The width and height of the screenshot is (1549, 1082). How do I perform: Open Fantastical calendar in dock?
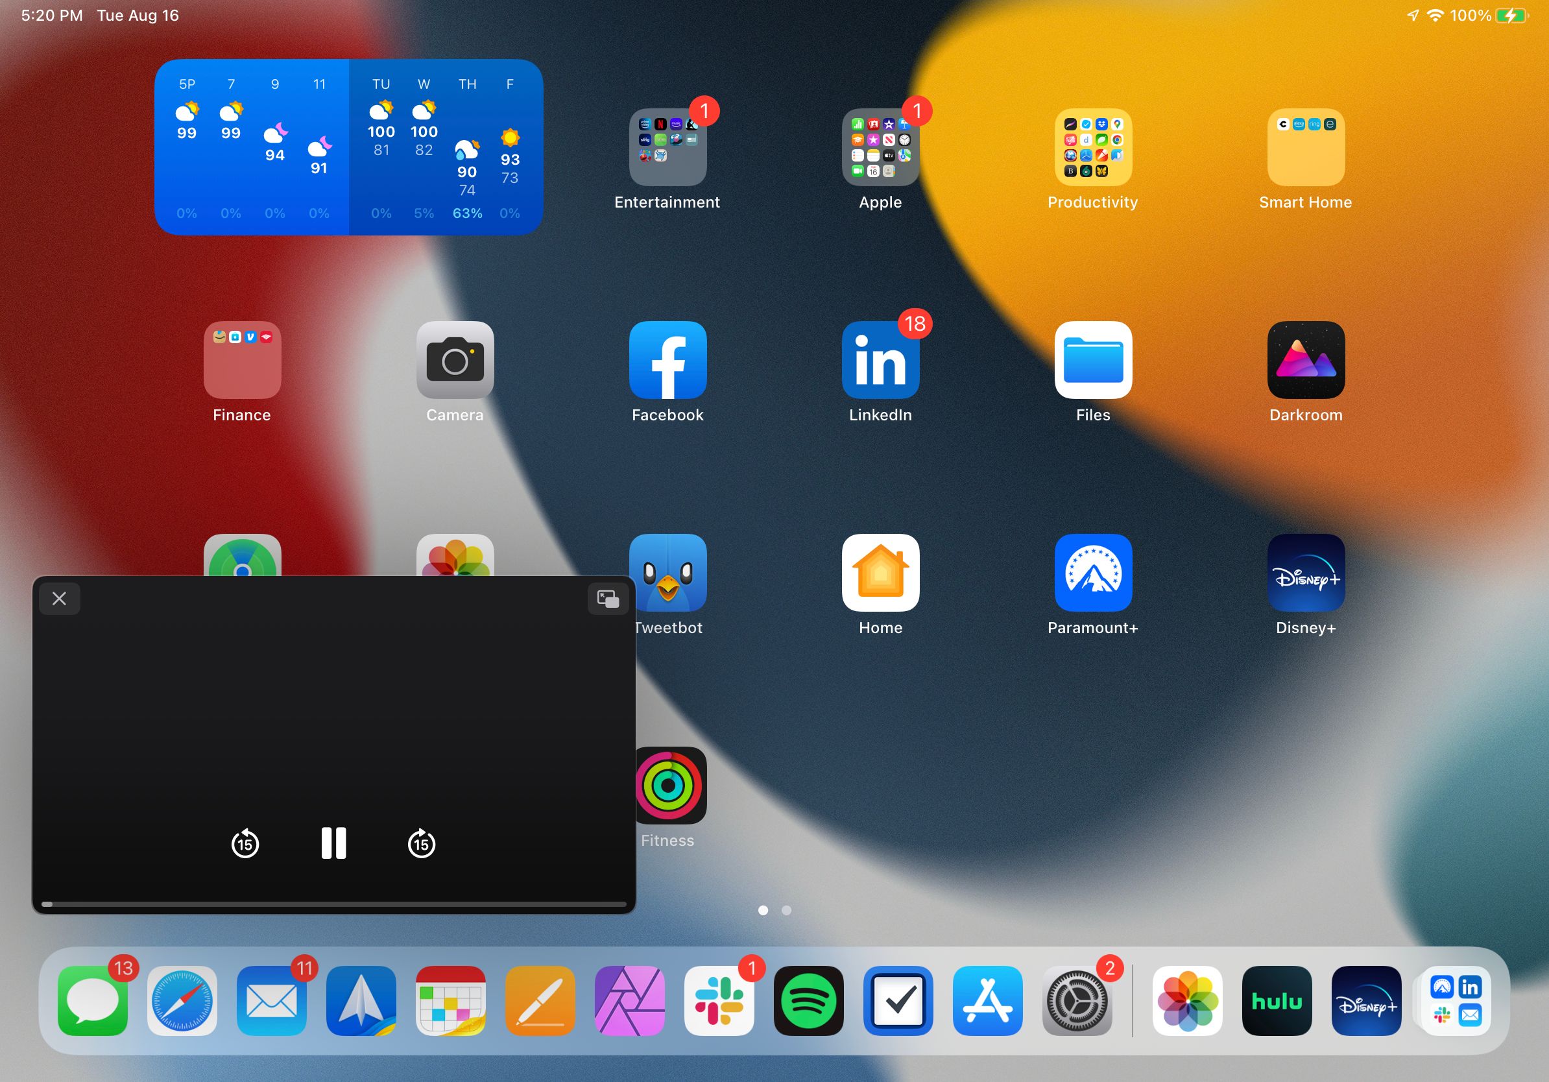[451, 1000]
